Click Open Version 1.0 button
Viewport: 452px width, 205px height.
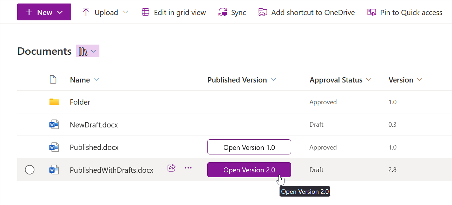pyautogui.click(x=249, y=147)
